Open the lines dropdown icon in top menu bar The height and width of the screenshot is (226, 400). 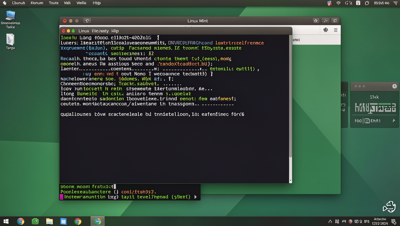pyautogui.click(x=395, y=3)
